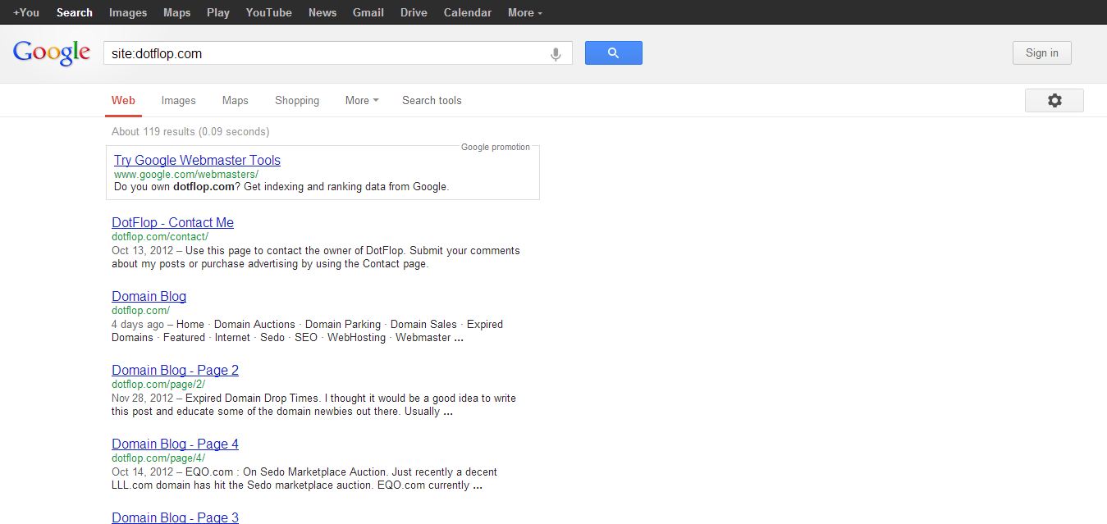Select the Shopping results tab
This screenshot has width=1107, height=524.
click(x=297, y=100)
